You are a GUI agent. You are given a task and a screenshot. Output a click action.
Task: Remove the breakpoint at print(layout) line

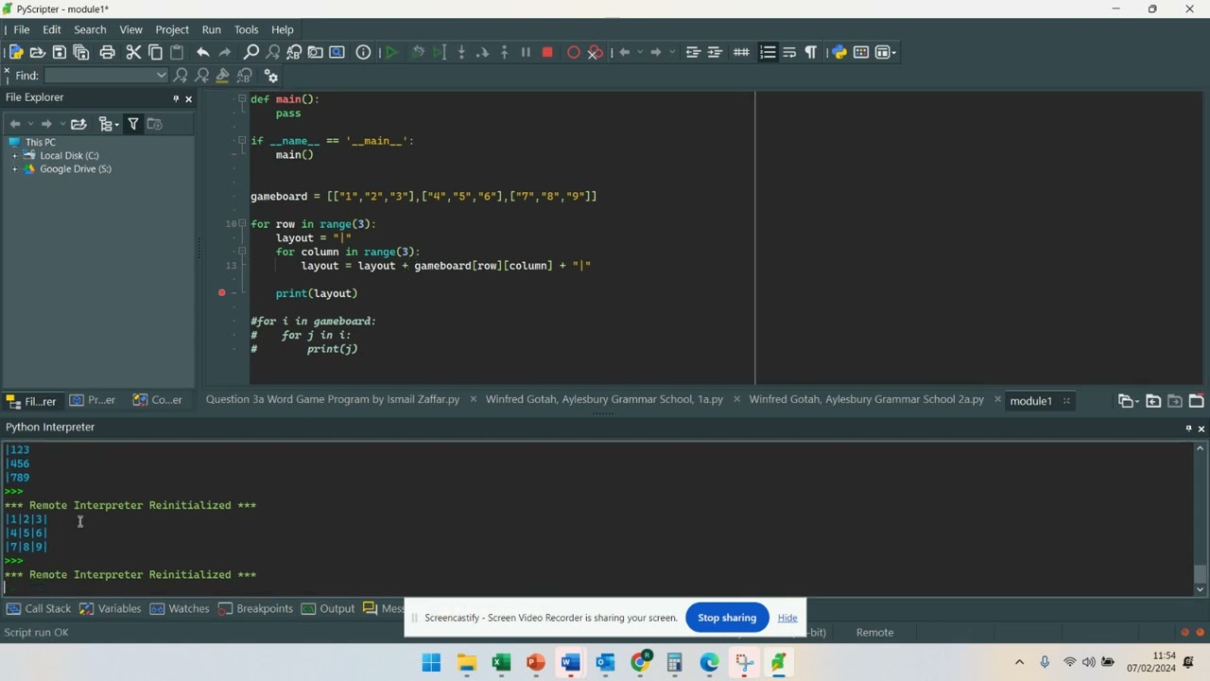[x=222, y=293]
